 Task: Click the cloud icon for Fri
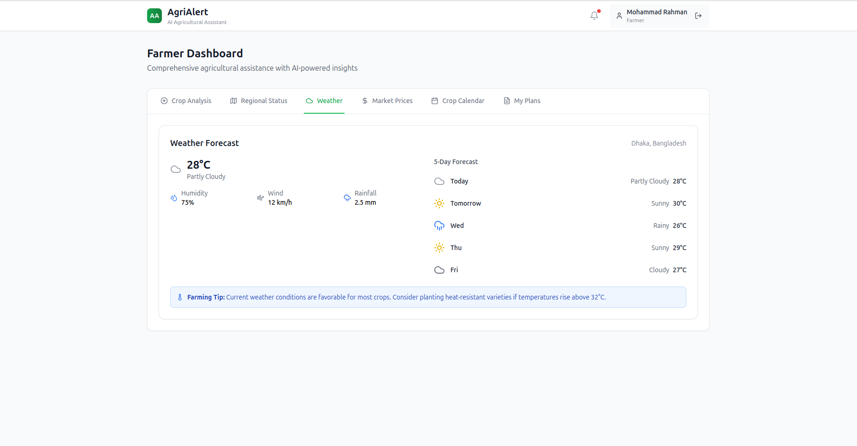439,270
